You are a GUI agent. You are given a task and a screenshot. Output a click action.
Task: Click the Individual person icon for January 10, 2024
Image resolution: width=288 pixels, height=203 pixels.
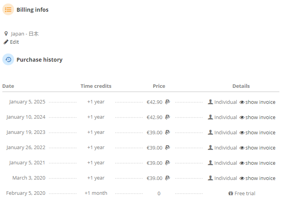click(210, 117)
